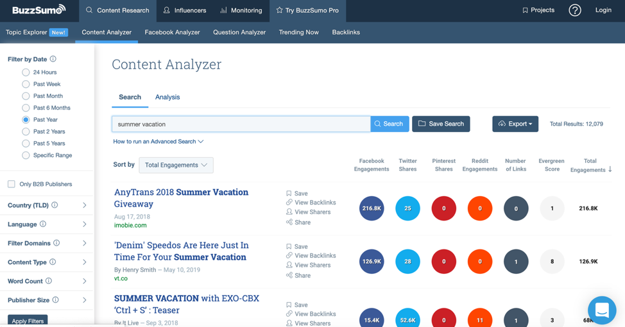625x327 pixels.
Task: Open the Topic Explorer tab
Action: (x=37, y=32)
